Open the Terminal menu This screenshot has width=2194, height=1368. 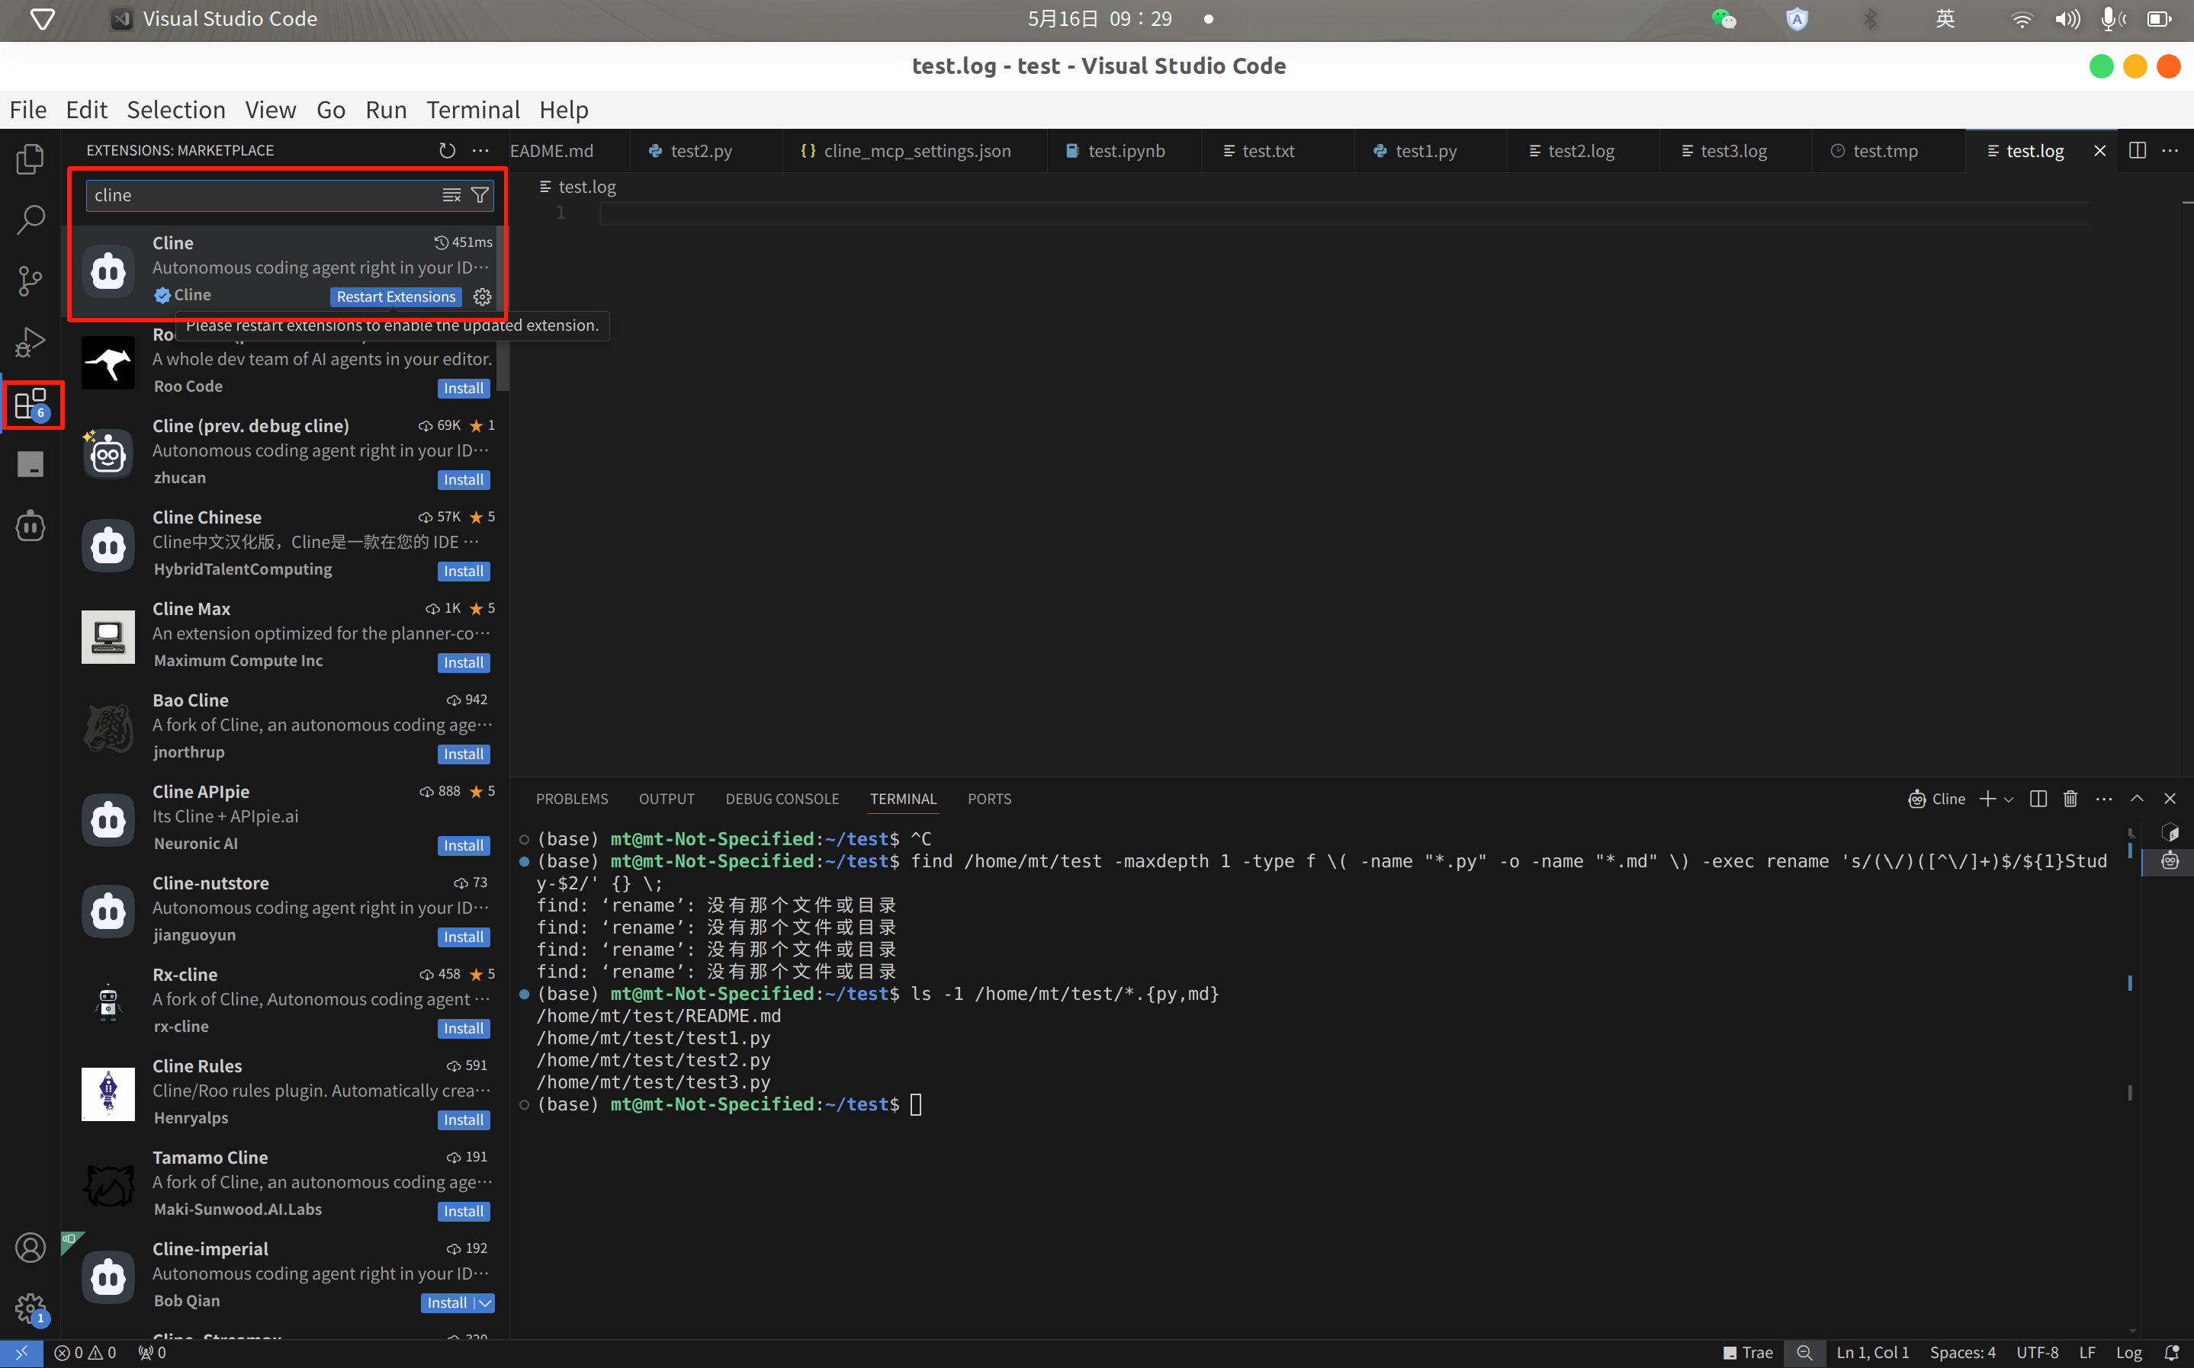click(x=473, y=110)
